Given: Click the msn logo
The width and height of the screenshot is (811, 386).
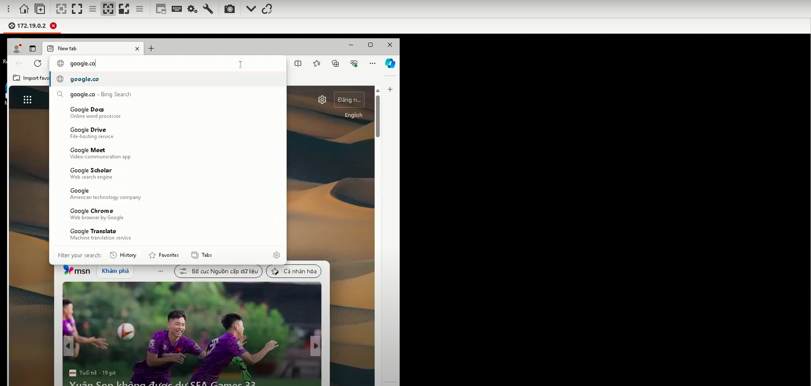Looking at the screenshot, I should pyautogui.click(x=77, y=271).
